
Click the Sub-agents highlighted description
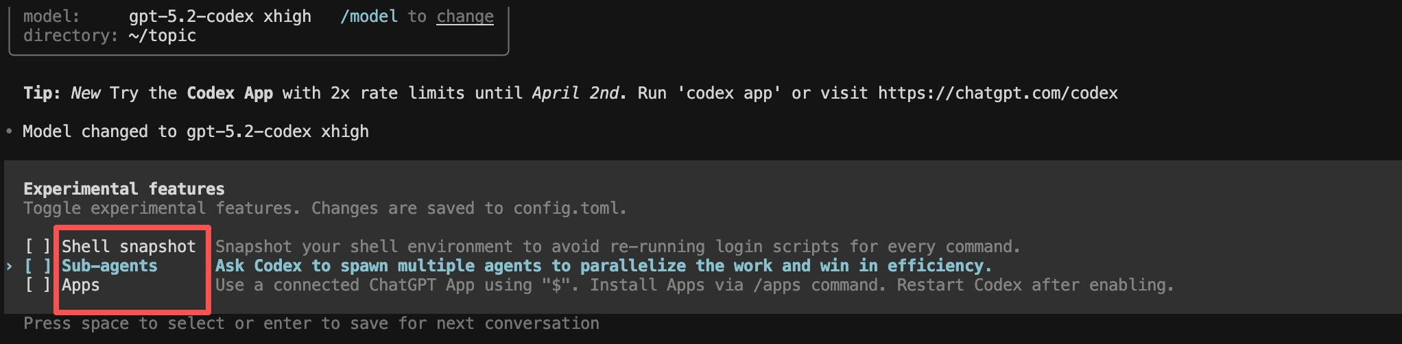point(604,266)
